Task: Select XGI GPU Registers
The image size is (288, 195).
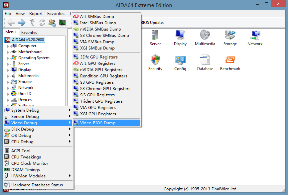Action: (106, 114)
